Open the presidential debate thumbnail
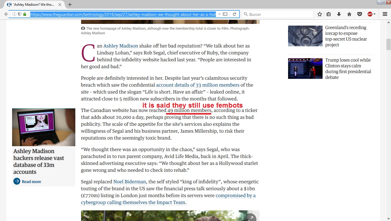 305,68
